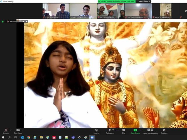The height and width of the screenshot is (140, 187).
Task: Click the muted mic icon on Rajasekar tile
Action: click(x=153, y=17)
